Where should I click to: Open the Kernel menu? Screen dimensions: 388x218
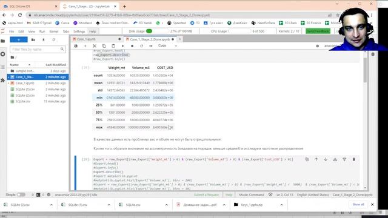tap(54, 31)
